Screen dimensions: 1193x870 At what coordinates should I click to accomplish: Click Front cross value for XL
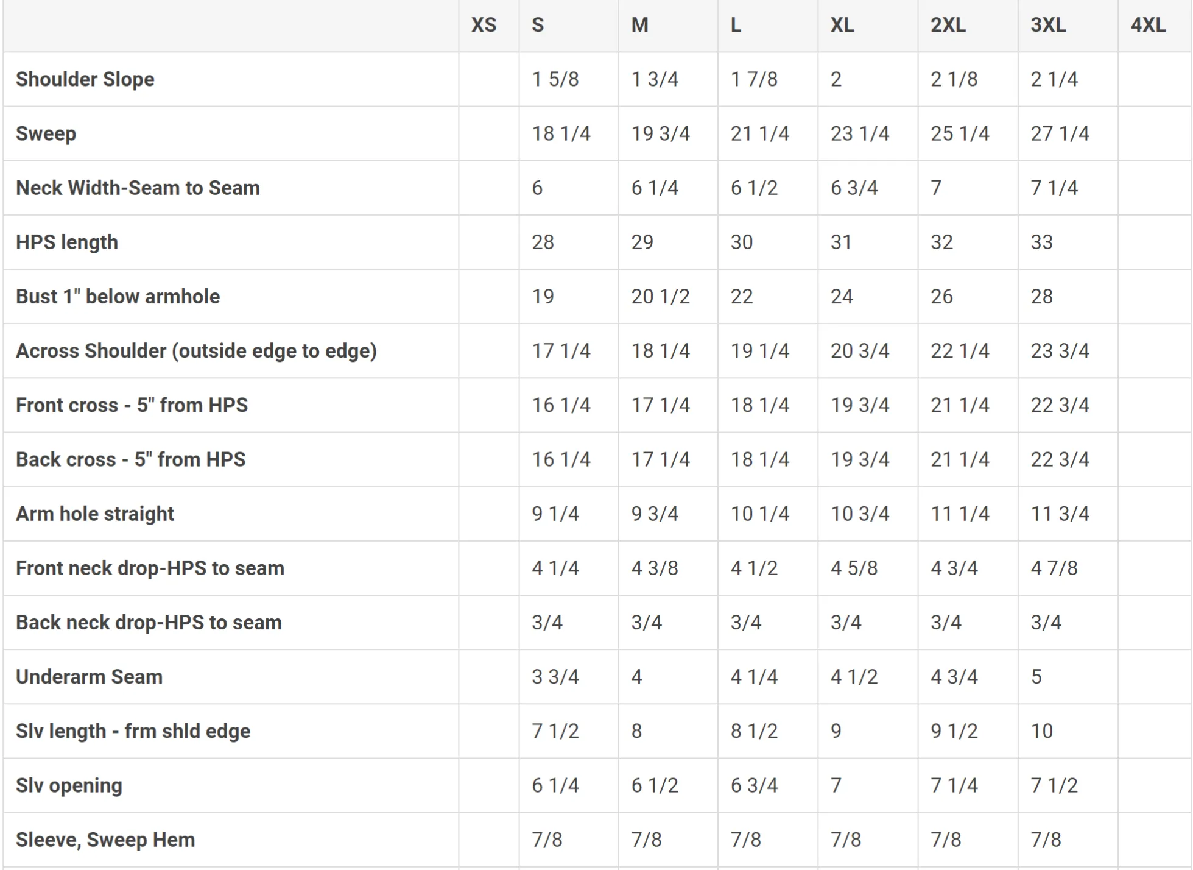point(859,405)
